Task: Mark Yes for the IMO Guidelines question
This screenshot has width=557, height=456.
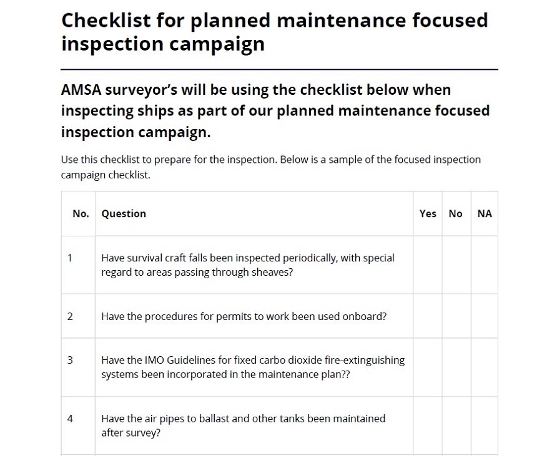Action: (428, 367)
